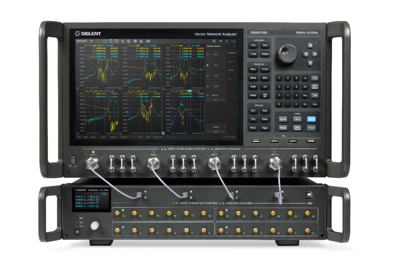The height and width of the screenshot is (264, 396).
Task: Select the S22 measurement radio option
Action: [x=208, y=86]
